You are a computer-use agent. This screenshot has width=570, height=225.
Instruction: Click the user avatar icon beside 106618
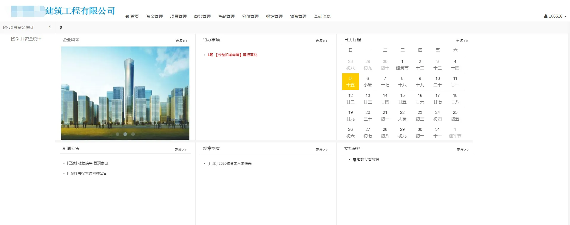546,16
